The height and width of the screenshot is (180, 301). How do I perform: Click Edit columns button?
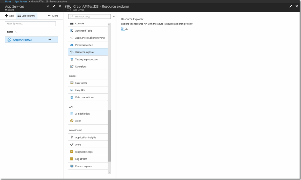(26, 16)
